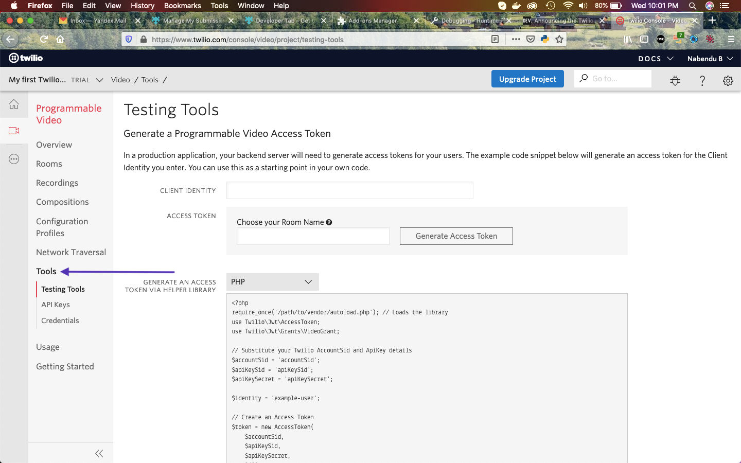Click the Upgrade Project button
The image size is (741, 463).
click(527, 79)
